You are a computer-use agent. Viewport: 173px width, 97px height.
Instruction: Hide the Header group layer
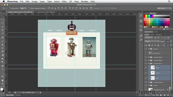point(146,49)
